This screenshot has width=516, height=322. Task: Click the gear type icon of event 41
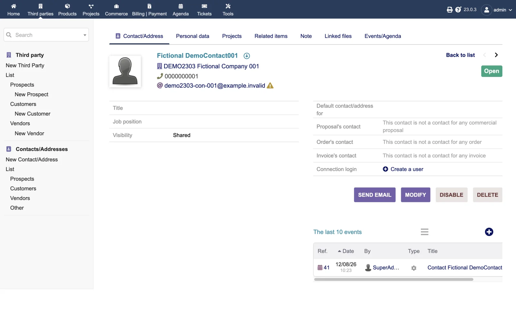(x=414, y=268)
